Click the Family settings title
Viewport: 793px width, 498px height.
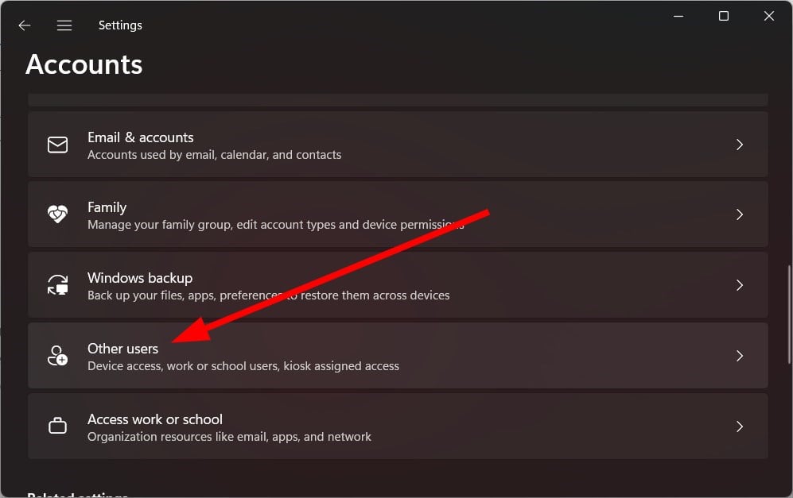107,207
